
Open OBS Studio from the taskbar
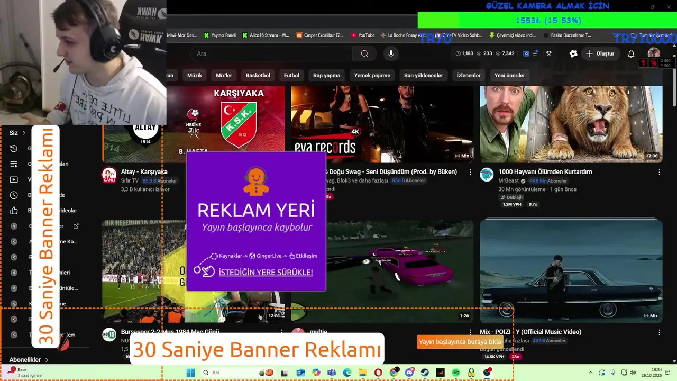point(487,373)
